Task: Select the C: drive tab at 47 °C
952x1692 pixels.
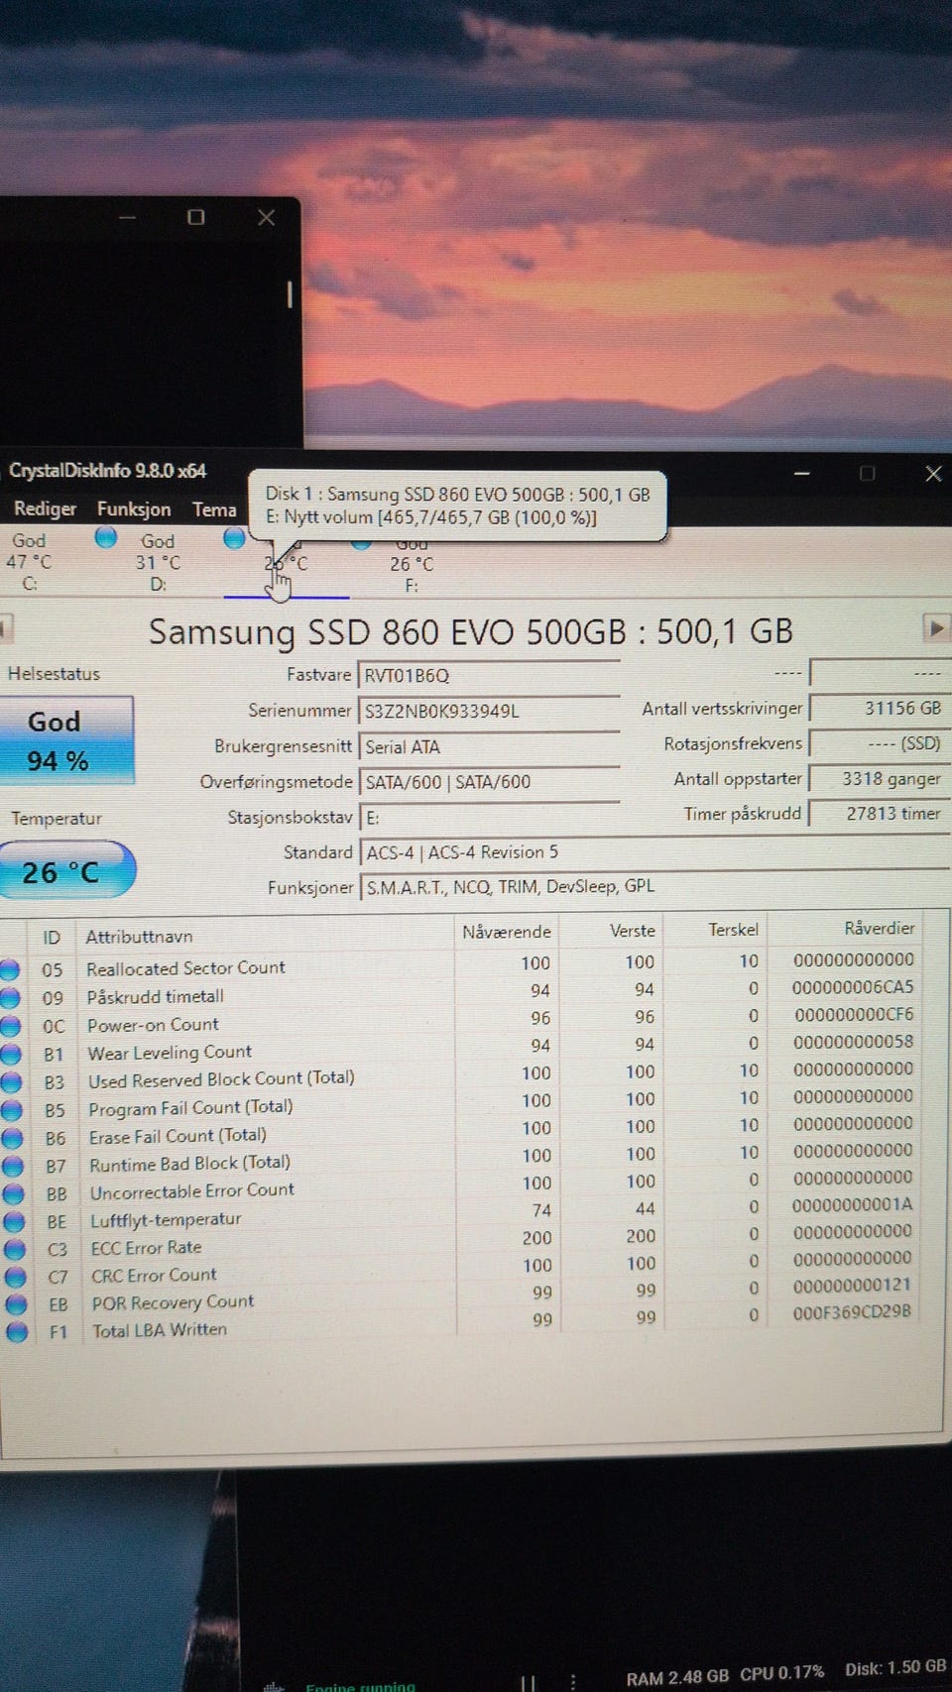Action: tap(29, 562)
